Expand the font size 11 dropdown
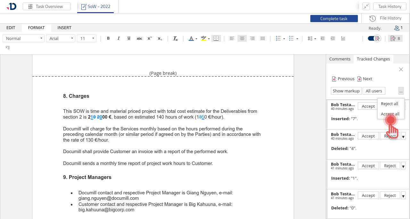The width and height of the screenshot is (410, 219). [x=86, y=38]
